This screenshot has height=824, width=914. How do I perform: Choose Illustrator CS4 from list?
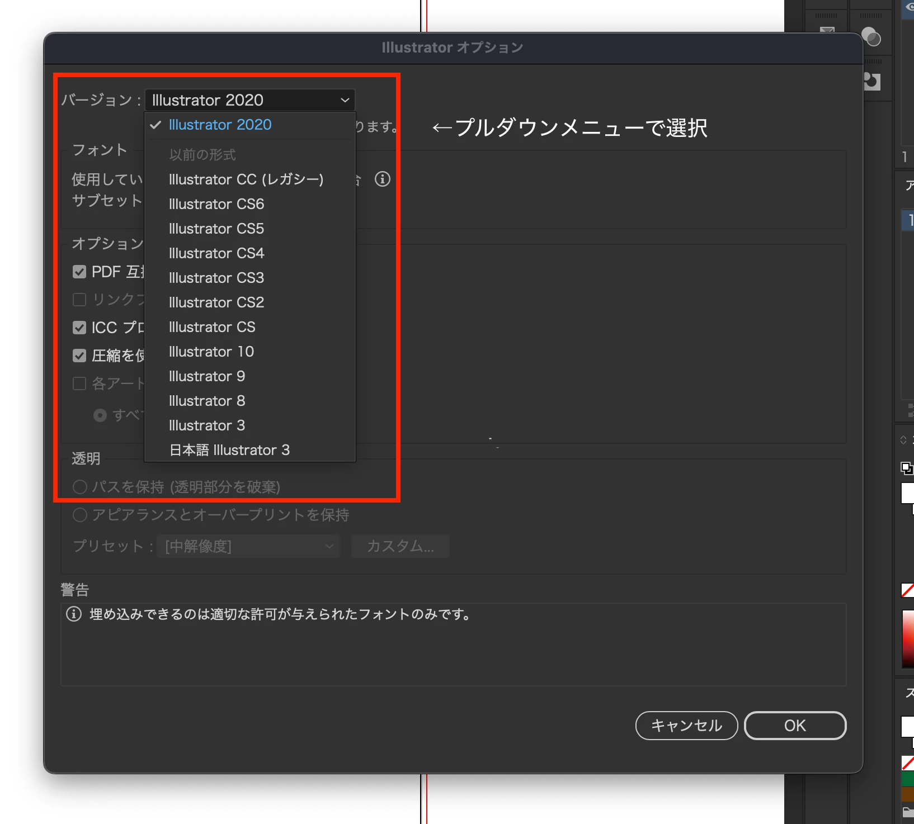[x=249, y=253]
